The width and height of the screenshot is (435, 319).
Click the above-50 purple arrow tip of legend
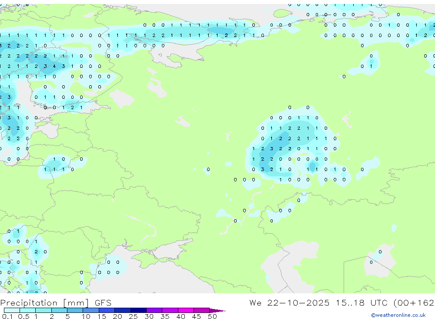(x=217, y=310)
